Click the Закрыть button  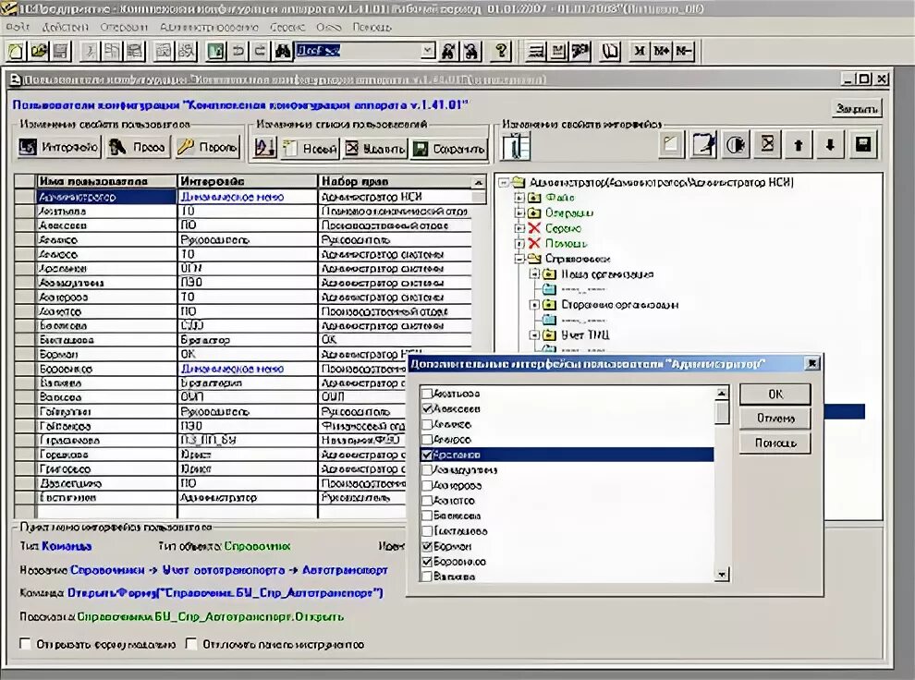point(857,108)
